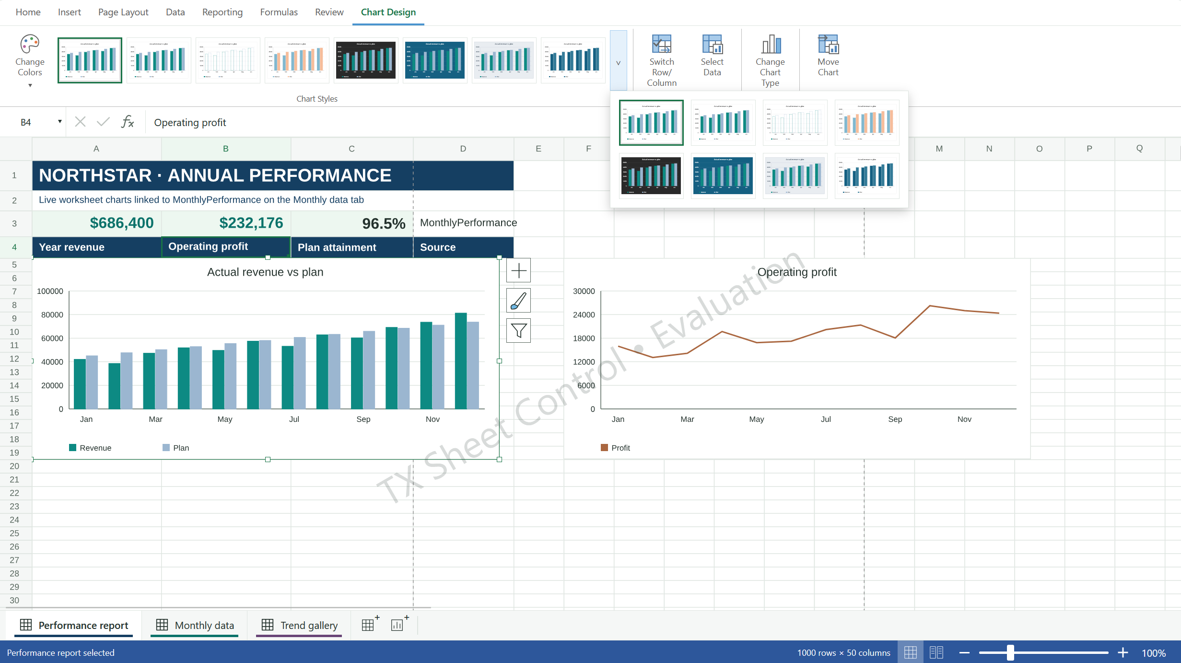The height and width of the screenshot is (663, 1181).
Task: Apply the orange-blue bars style in ribbon
Action: pos(297,60)
